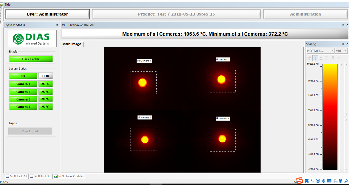Viewport: 349px width, 185px height.
Task: Toggle the User-Enable button
Action: pos(31,59)
